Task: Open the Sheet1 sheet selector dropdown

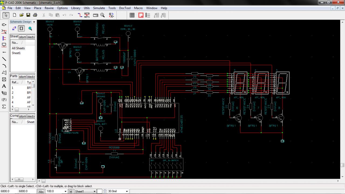Action: click(94, 191)
